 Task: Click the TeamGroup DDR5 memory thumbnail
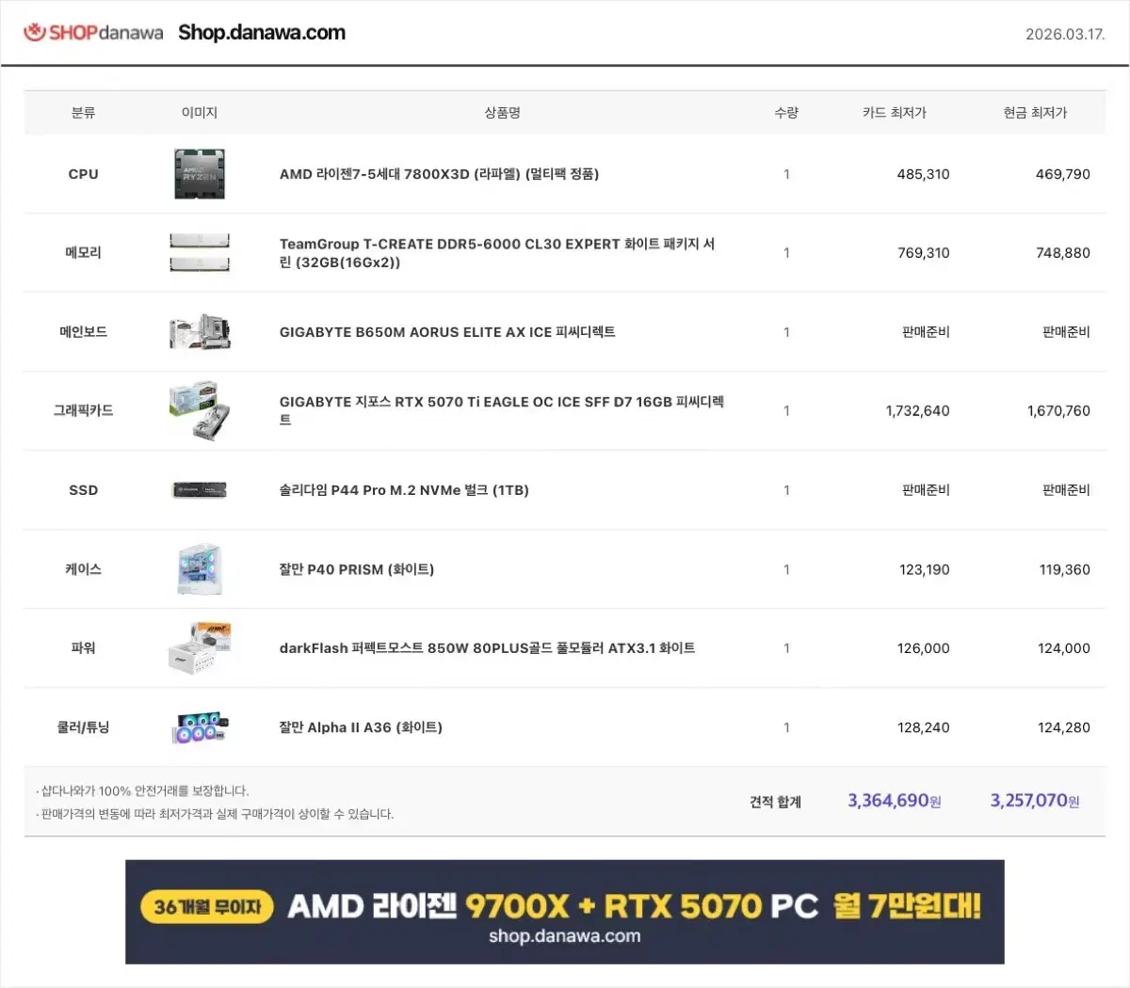tap(200, 253)
